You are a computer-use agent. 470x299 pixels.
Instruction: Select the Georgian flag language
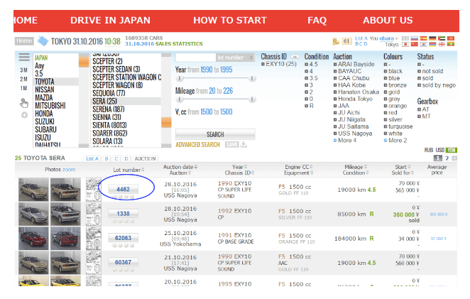442,44
